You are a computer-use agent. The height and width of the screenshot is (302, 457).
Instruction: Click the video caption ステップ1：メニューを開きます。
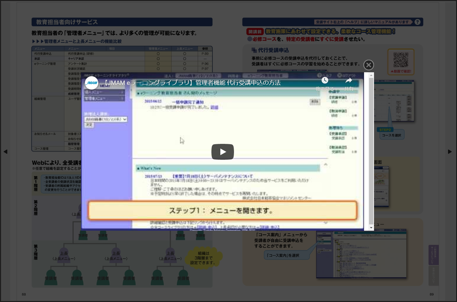[x=222, y=211]
